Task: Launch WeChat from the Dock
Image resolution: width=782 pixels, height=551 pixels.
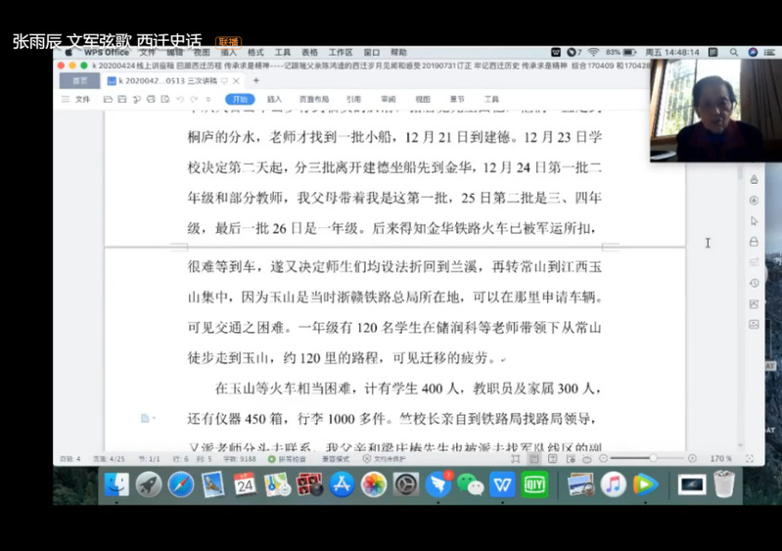Action: point(471,483)
